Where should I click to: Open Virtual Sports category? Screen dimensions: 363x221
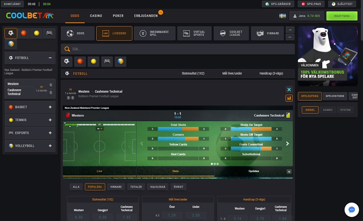pos(195,33)
